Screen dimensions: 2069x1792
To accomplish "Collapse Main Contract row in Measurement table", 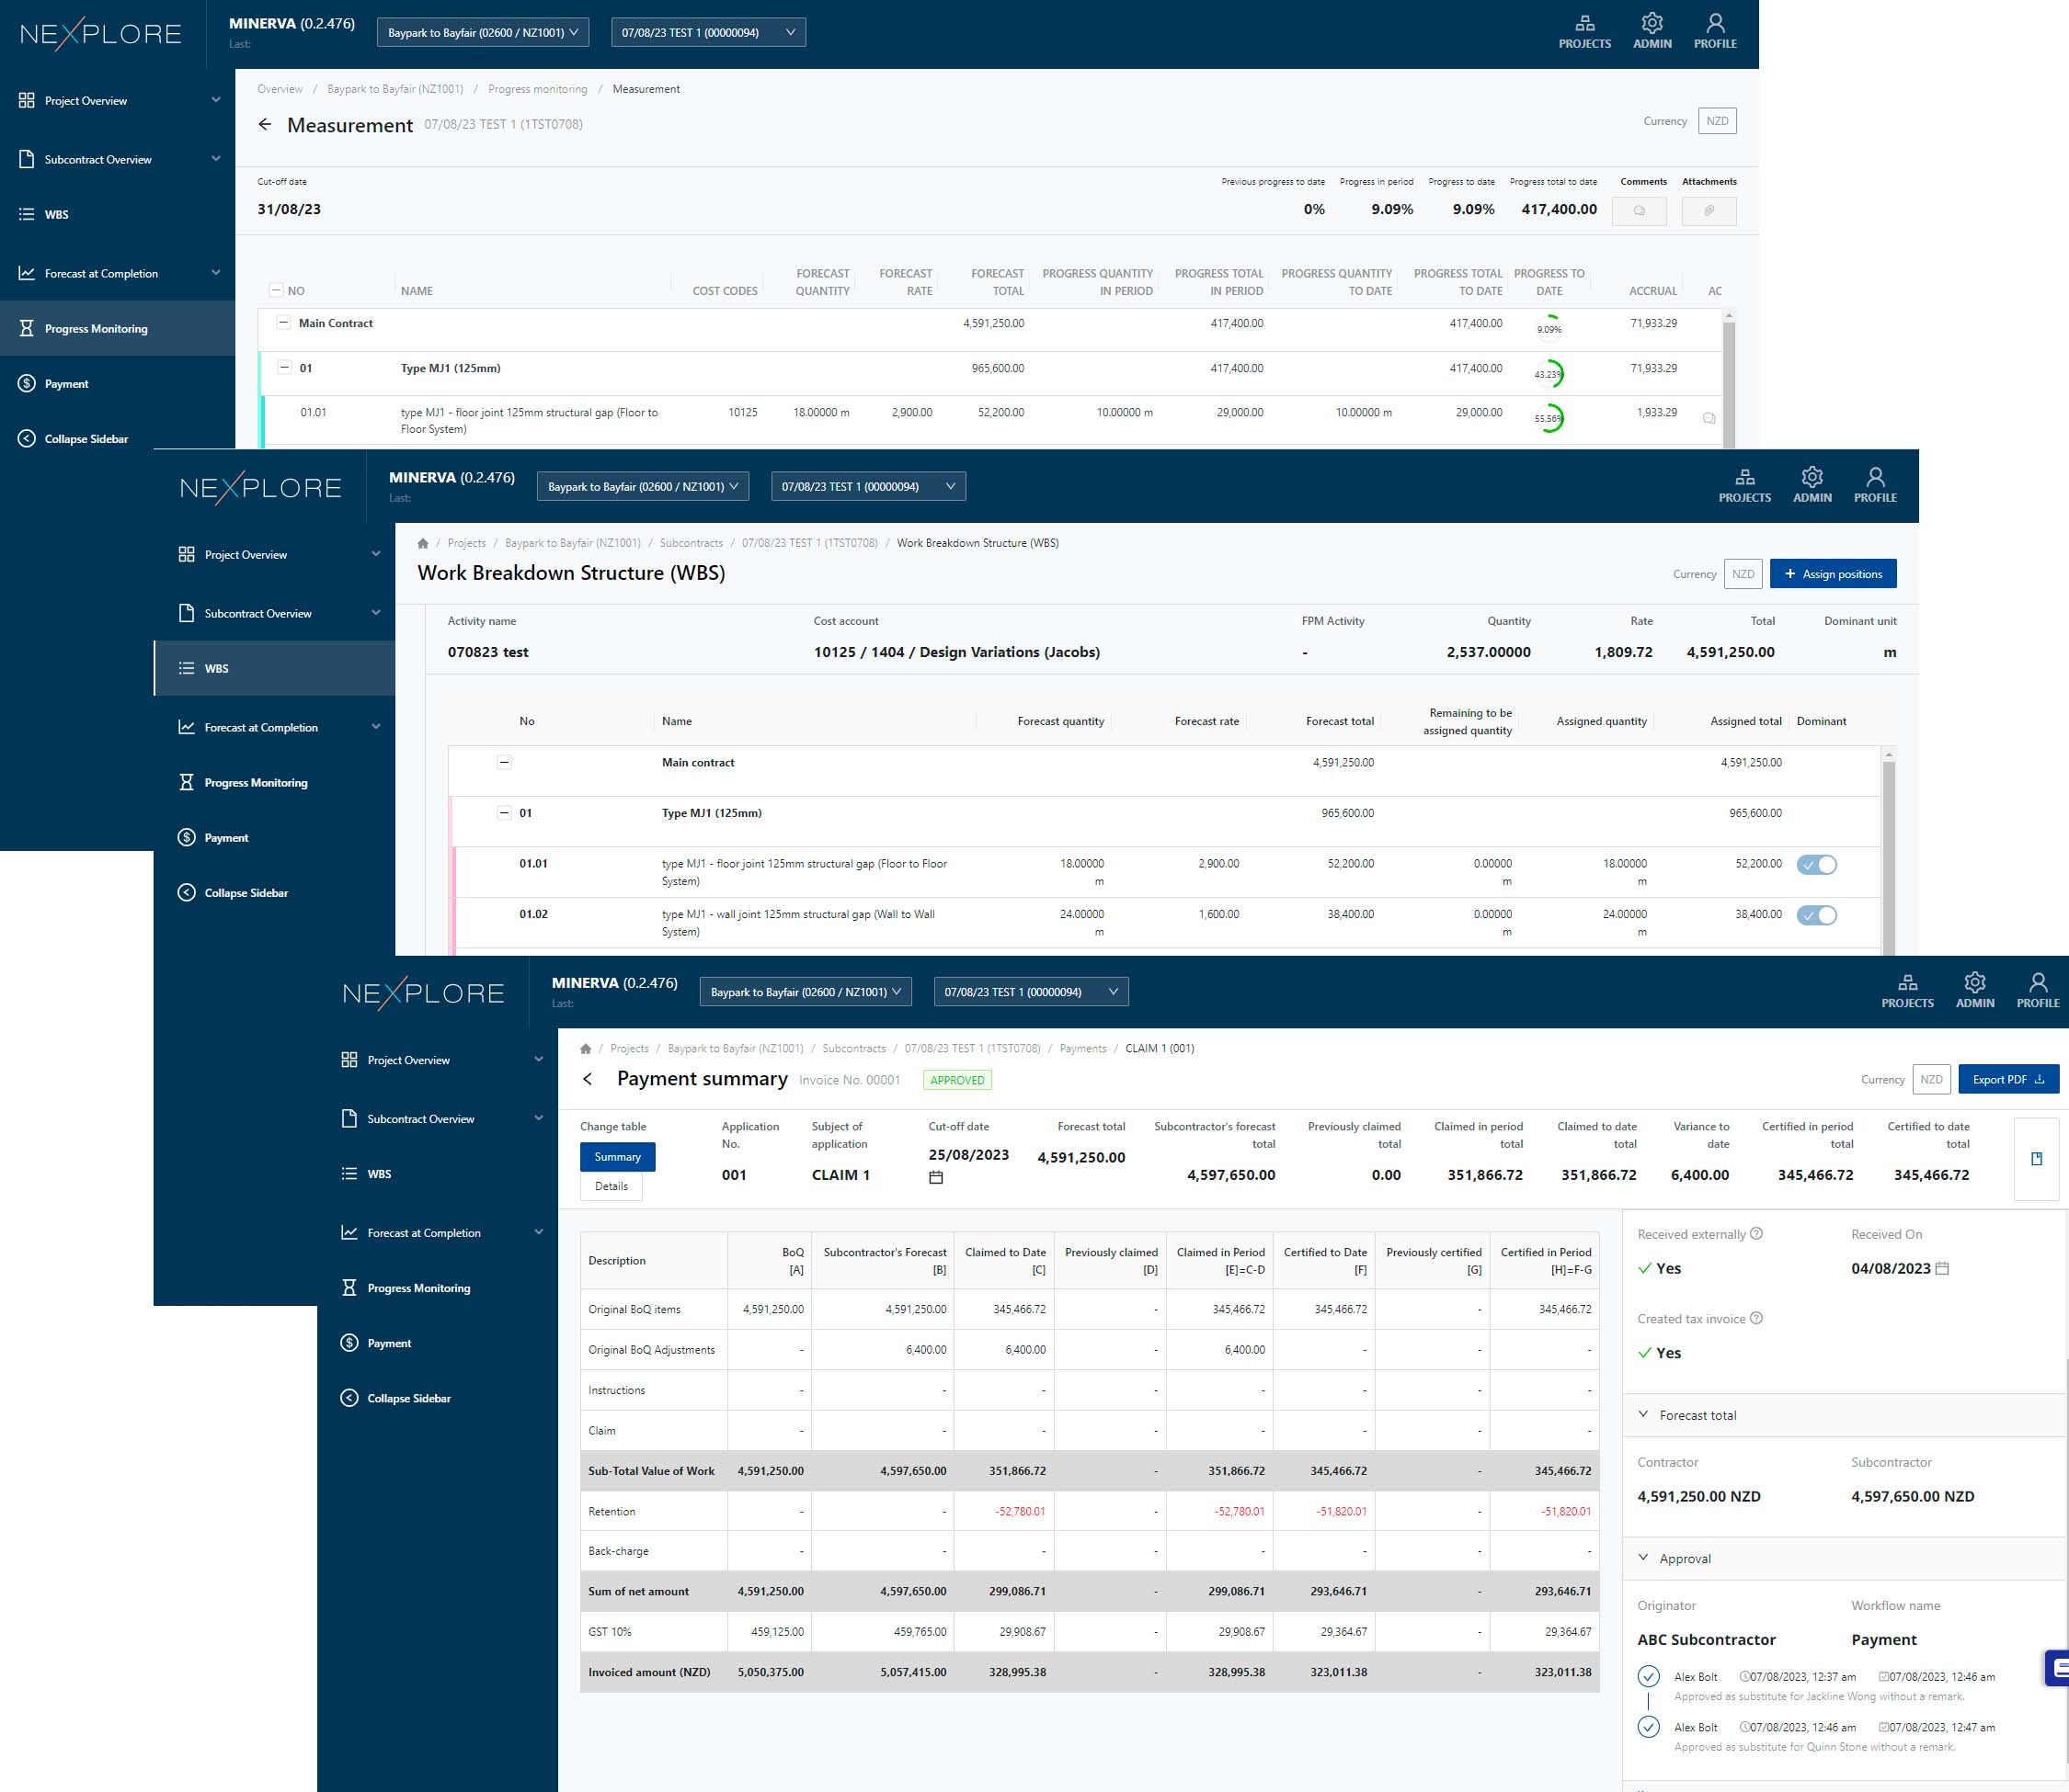I will click(x=283, y=323).
